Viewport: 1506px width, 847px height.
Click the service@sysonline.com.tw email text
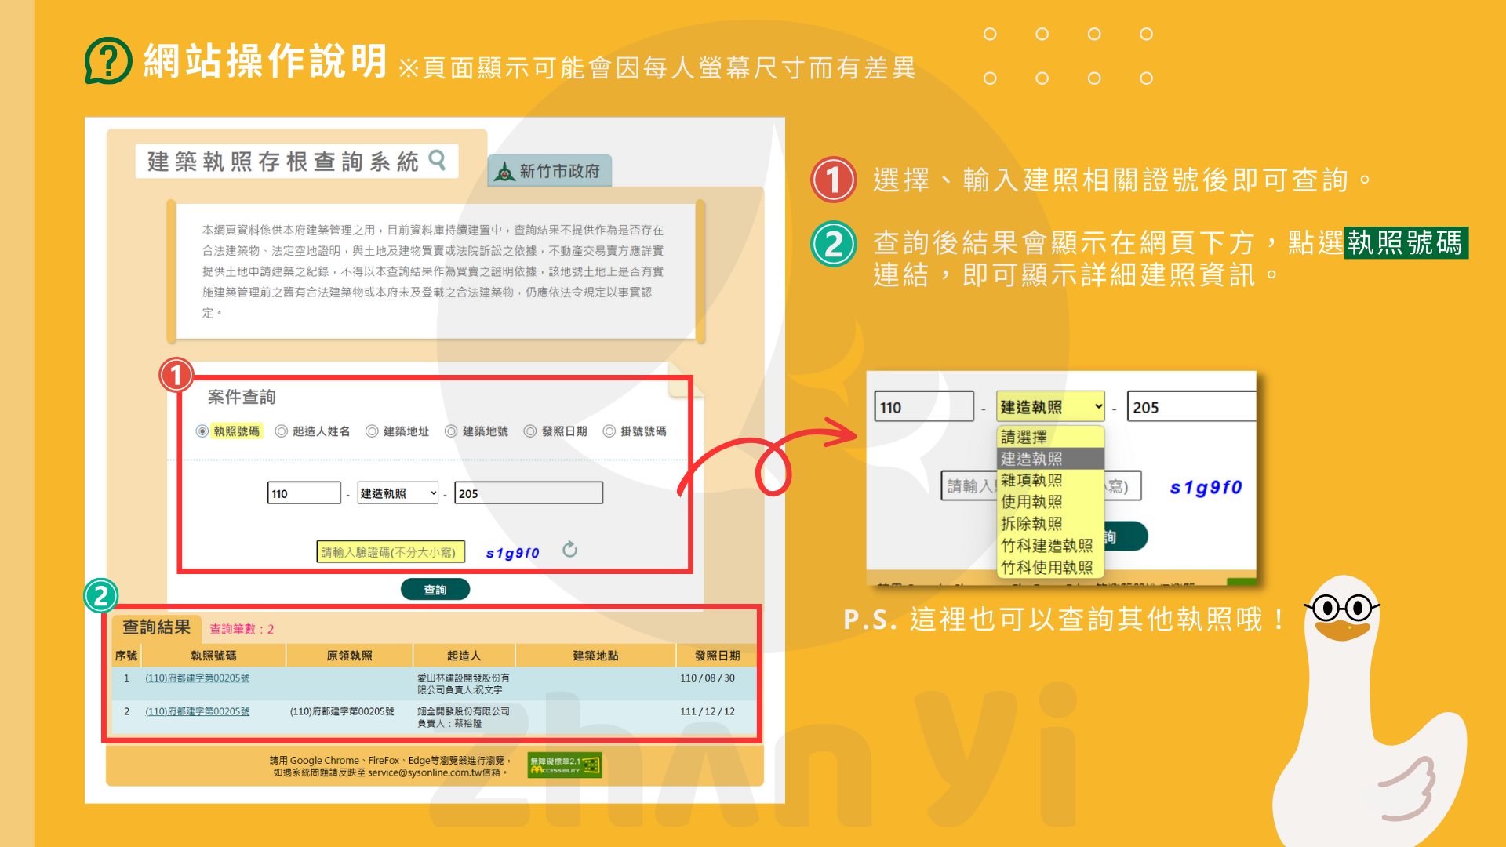coord(425,773)
